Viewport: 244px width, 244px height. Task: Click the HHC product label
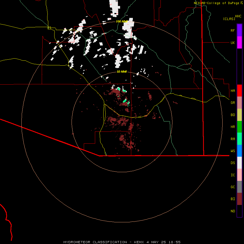click(x=238, y=16)
